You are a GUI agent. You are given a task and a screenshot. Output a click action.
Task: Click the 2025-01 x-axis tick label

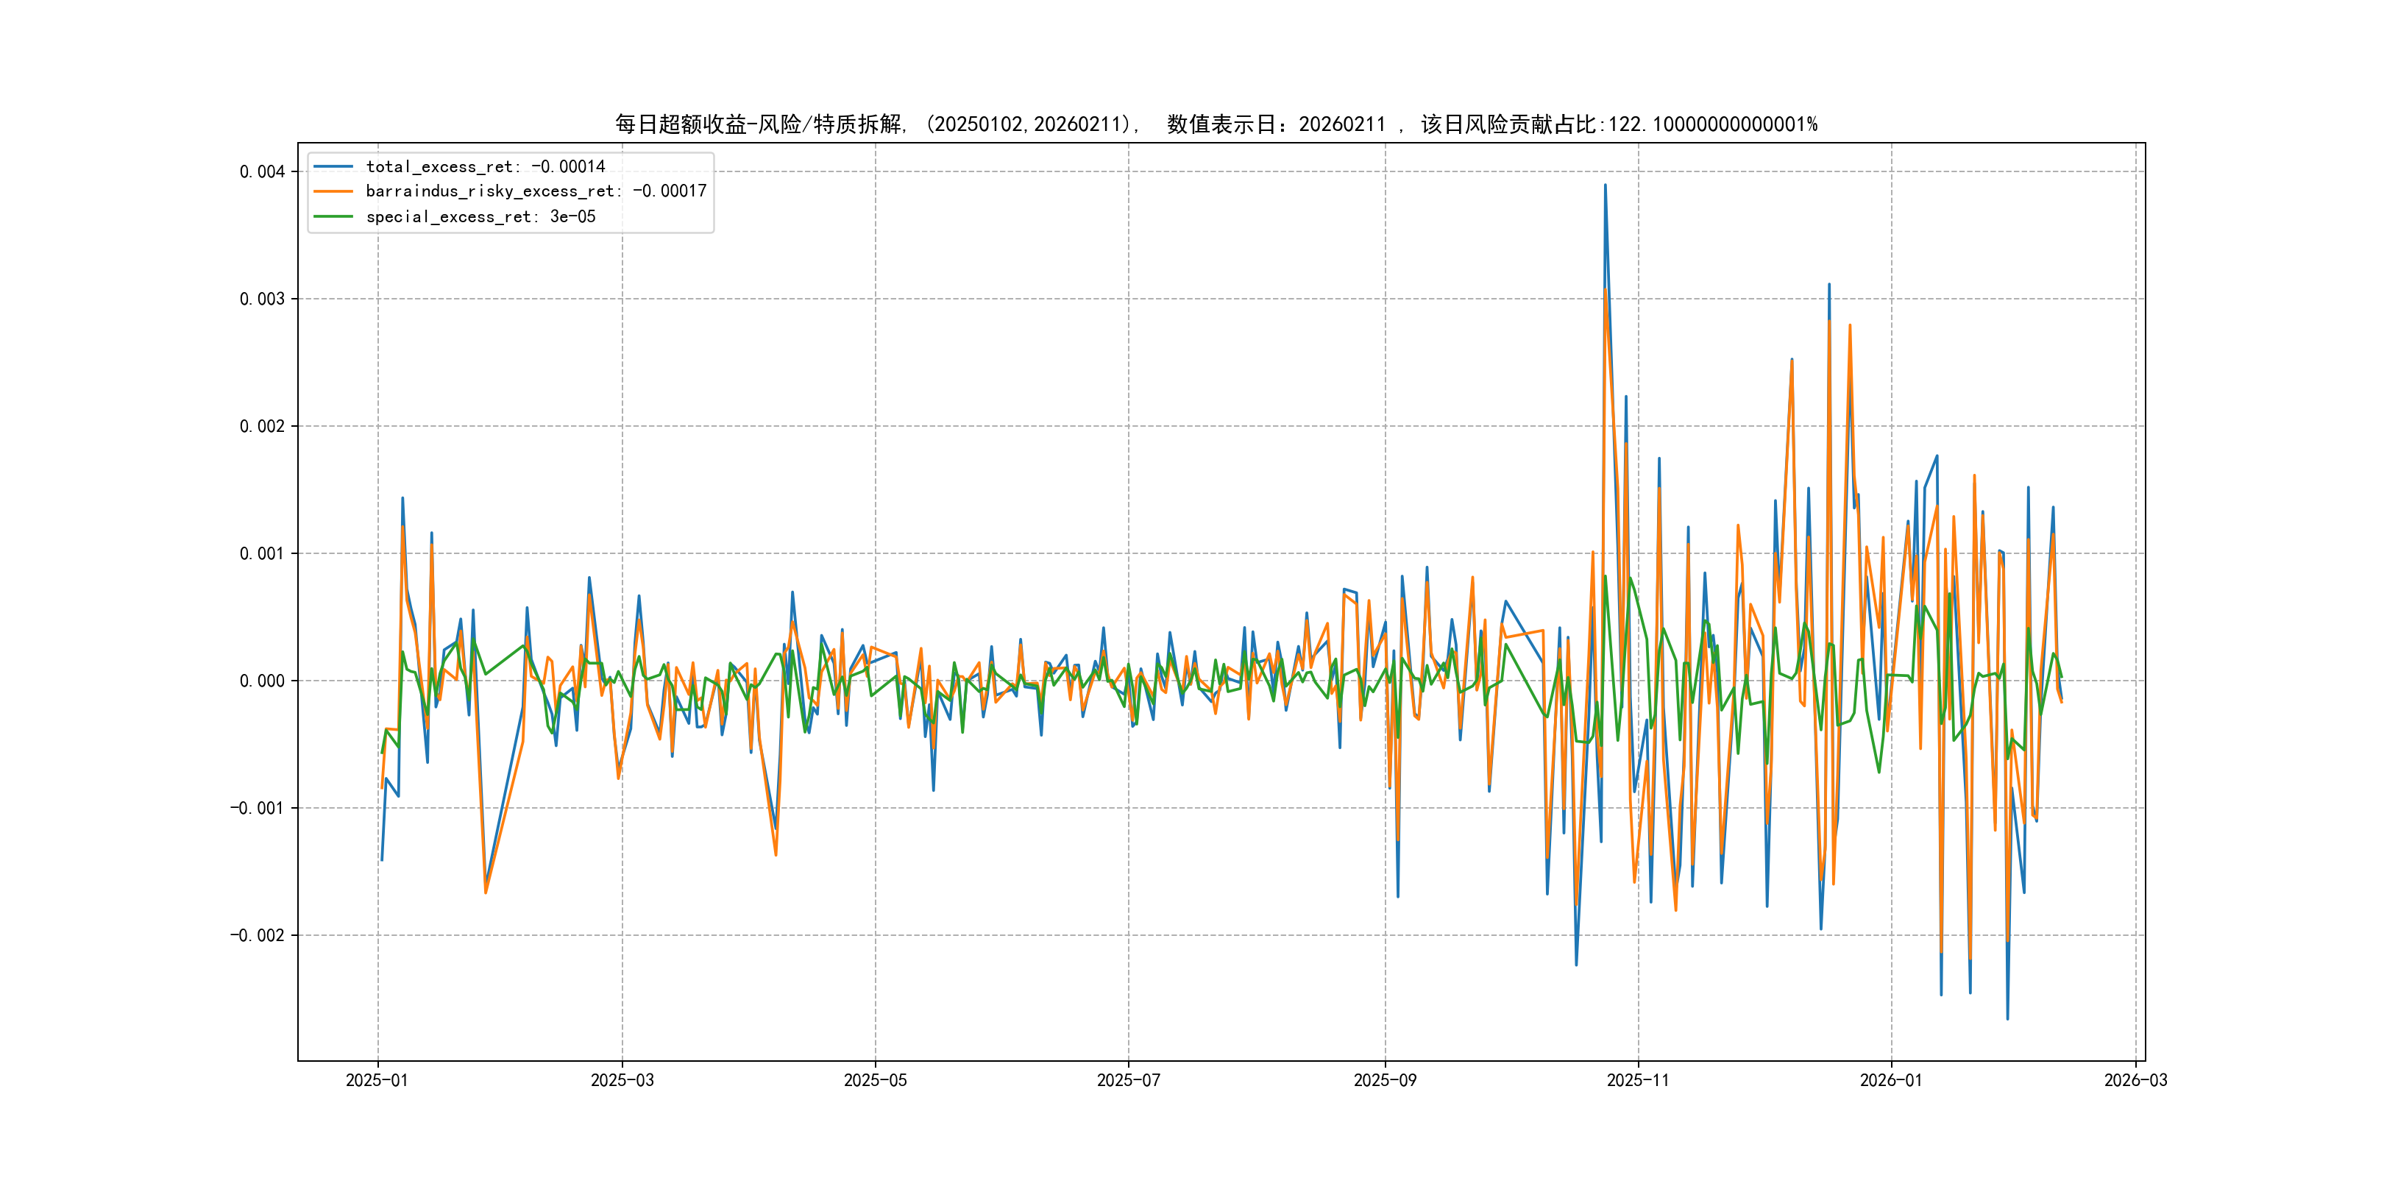377,1080
